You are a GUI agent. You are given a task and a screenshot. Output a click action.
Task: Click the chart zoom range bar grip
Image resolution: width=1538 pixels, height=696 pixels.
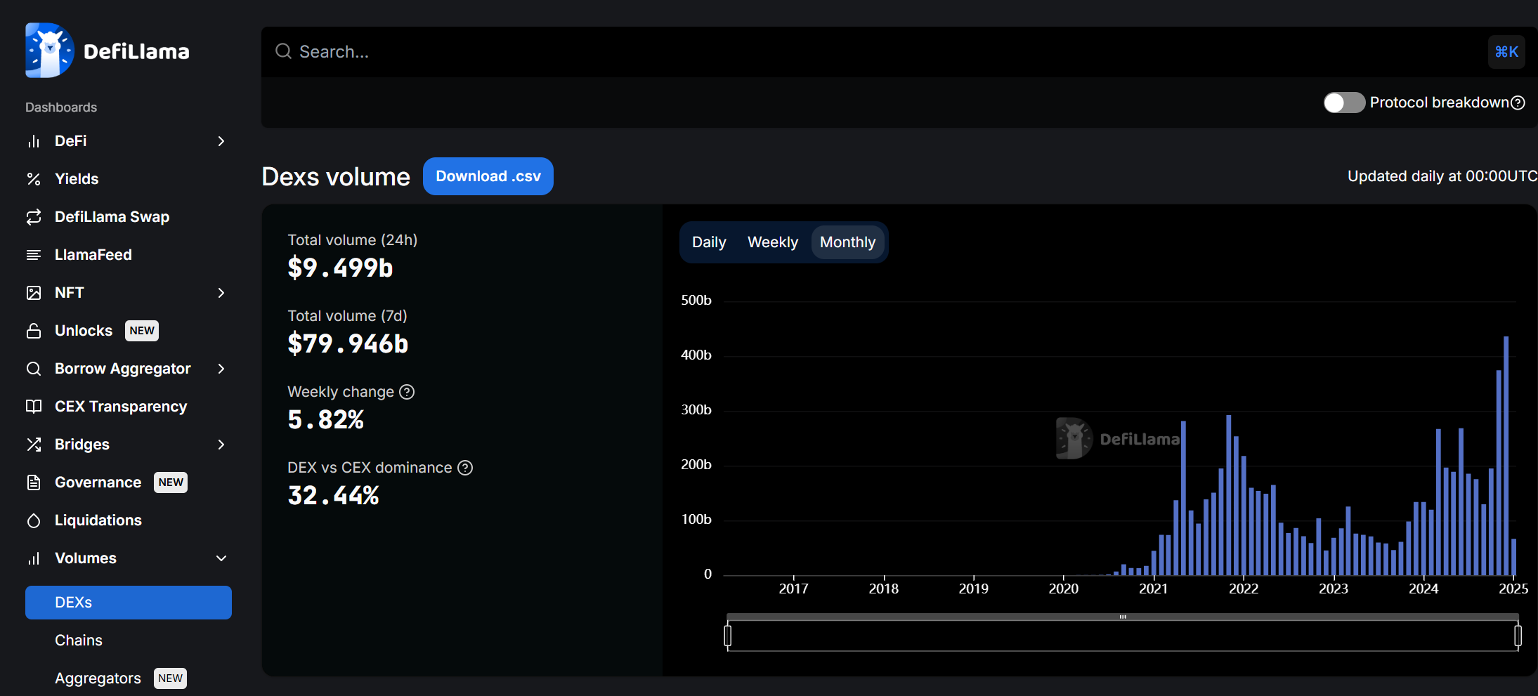click(x=1123, y=617)
